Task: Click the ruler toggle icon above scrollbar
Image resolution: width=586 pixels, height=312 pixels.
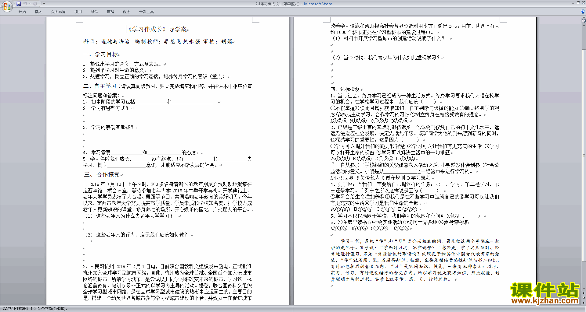Action: click(584, 21)
